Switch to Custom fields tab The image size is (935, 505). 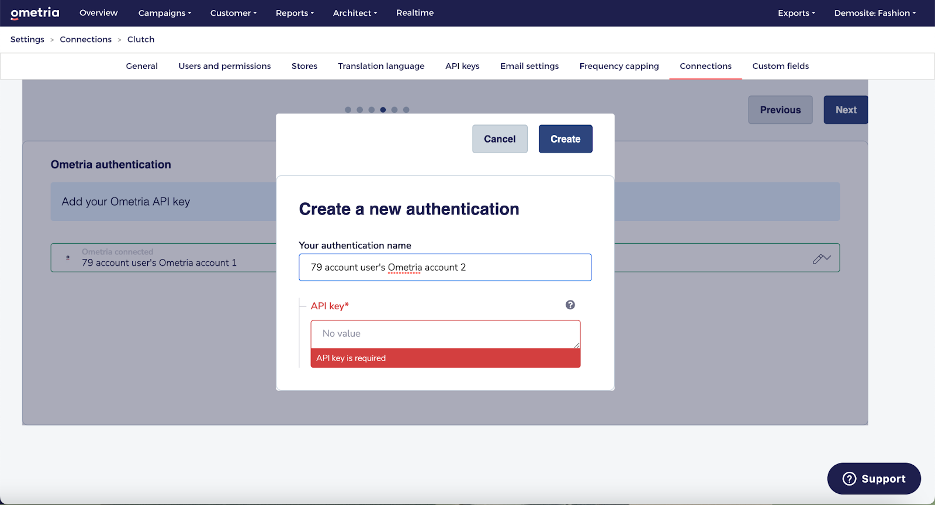coord(781,66)
